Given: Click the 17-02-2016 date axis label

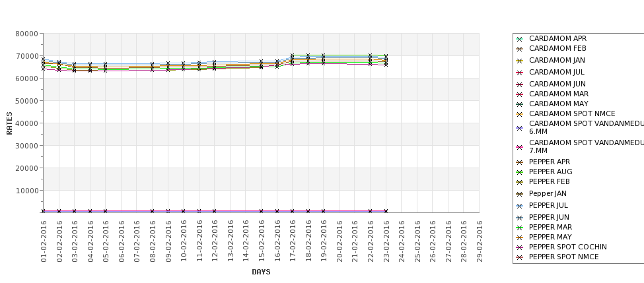Looking at the screenshot, I should [x=293, y=241].
